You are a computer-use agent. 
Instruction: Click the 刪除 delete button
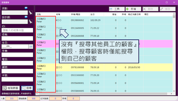tap(150, 9)
